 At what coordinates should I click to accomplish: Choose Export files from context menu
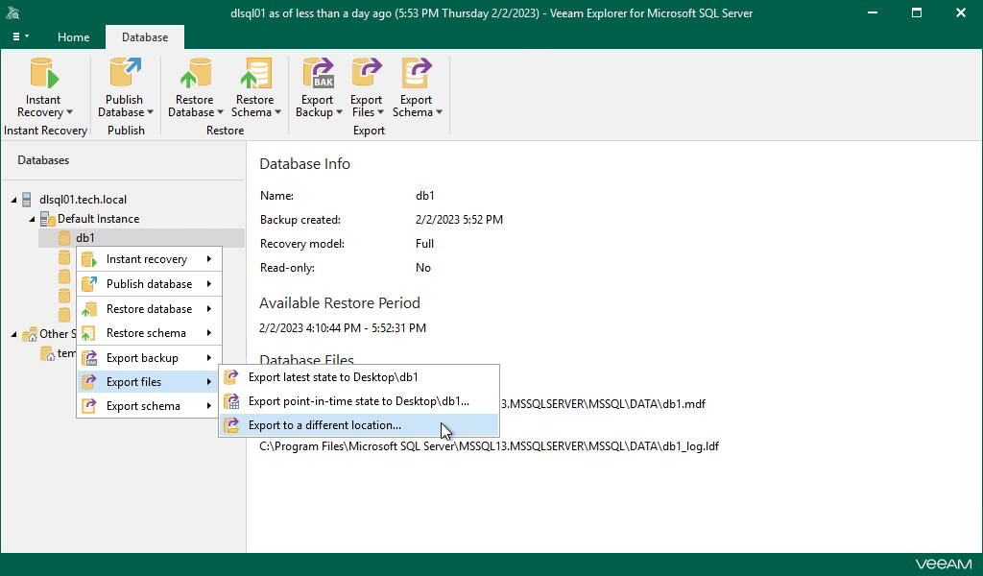tap(149, 382)
